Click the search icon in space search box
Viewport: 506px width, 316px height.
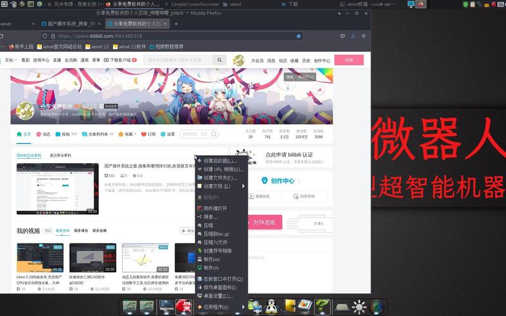point(214,134)
